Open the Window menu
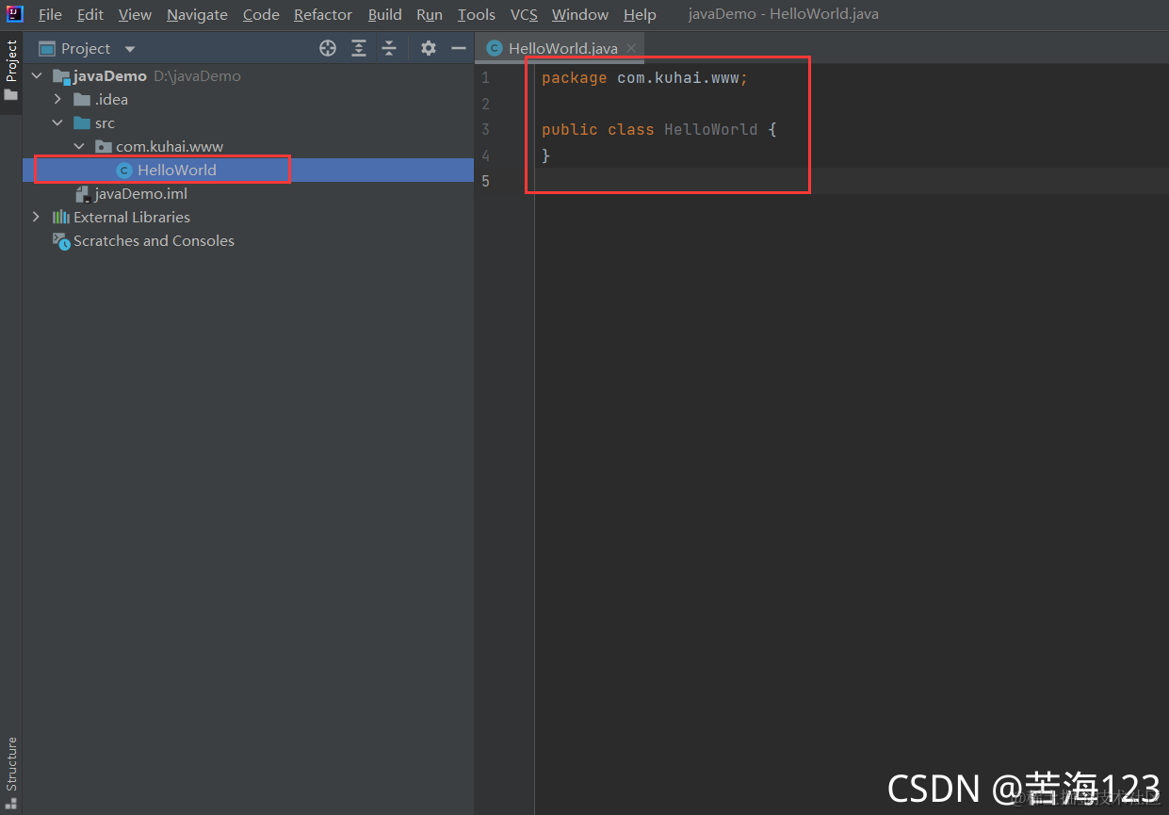Screen dimensions: 1169x815 580,15
